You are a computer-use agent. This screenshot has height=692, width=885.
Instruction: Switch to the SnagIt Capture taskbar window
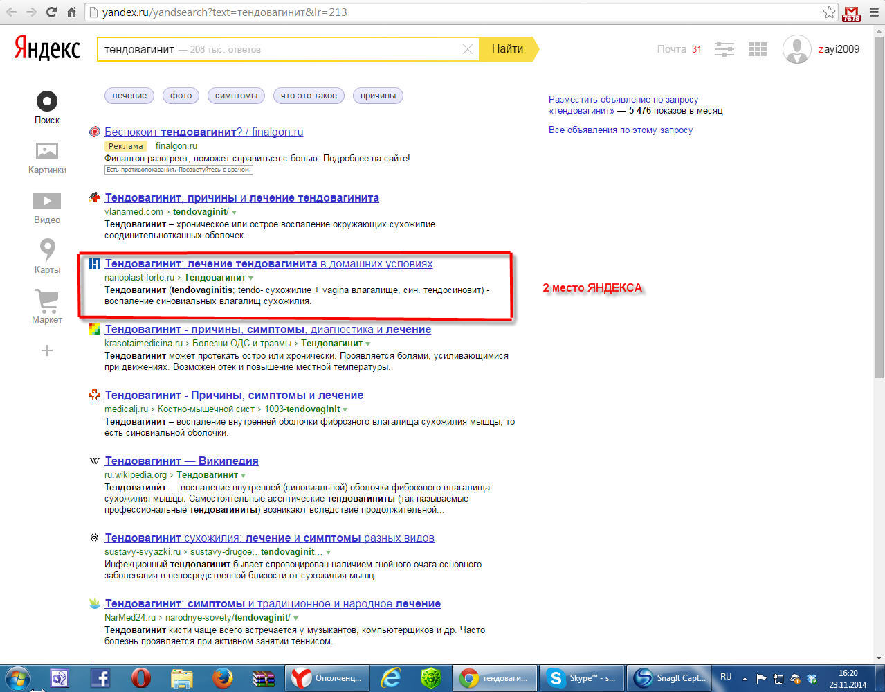[670, 678]
